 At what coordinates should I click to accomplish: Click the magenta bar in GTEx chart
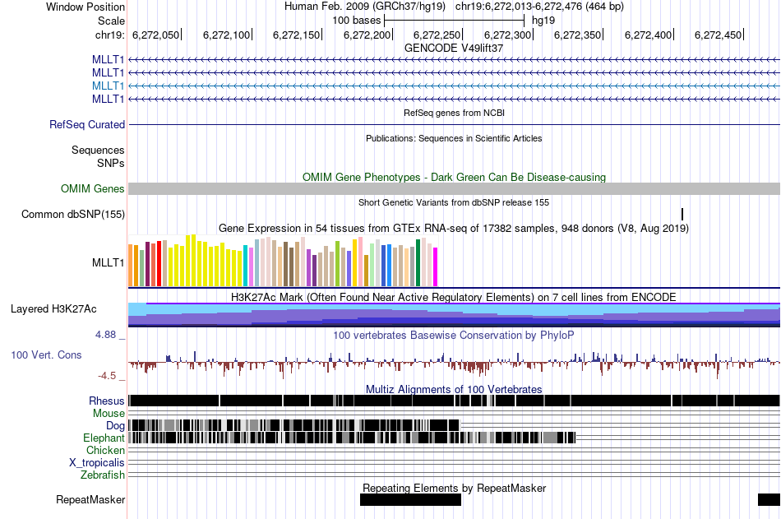pos(435,266)
